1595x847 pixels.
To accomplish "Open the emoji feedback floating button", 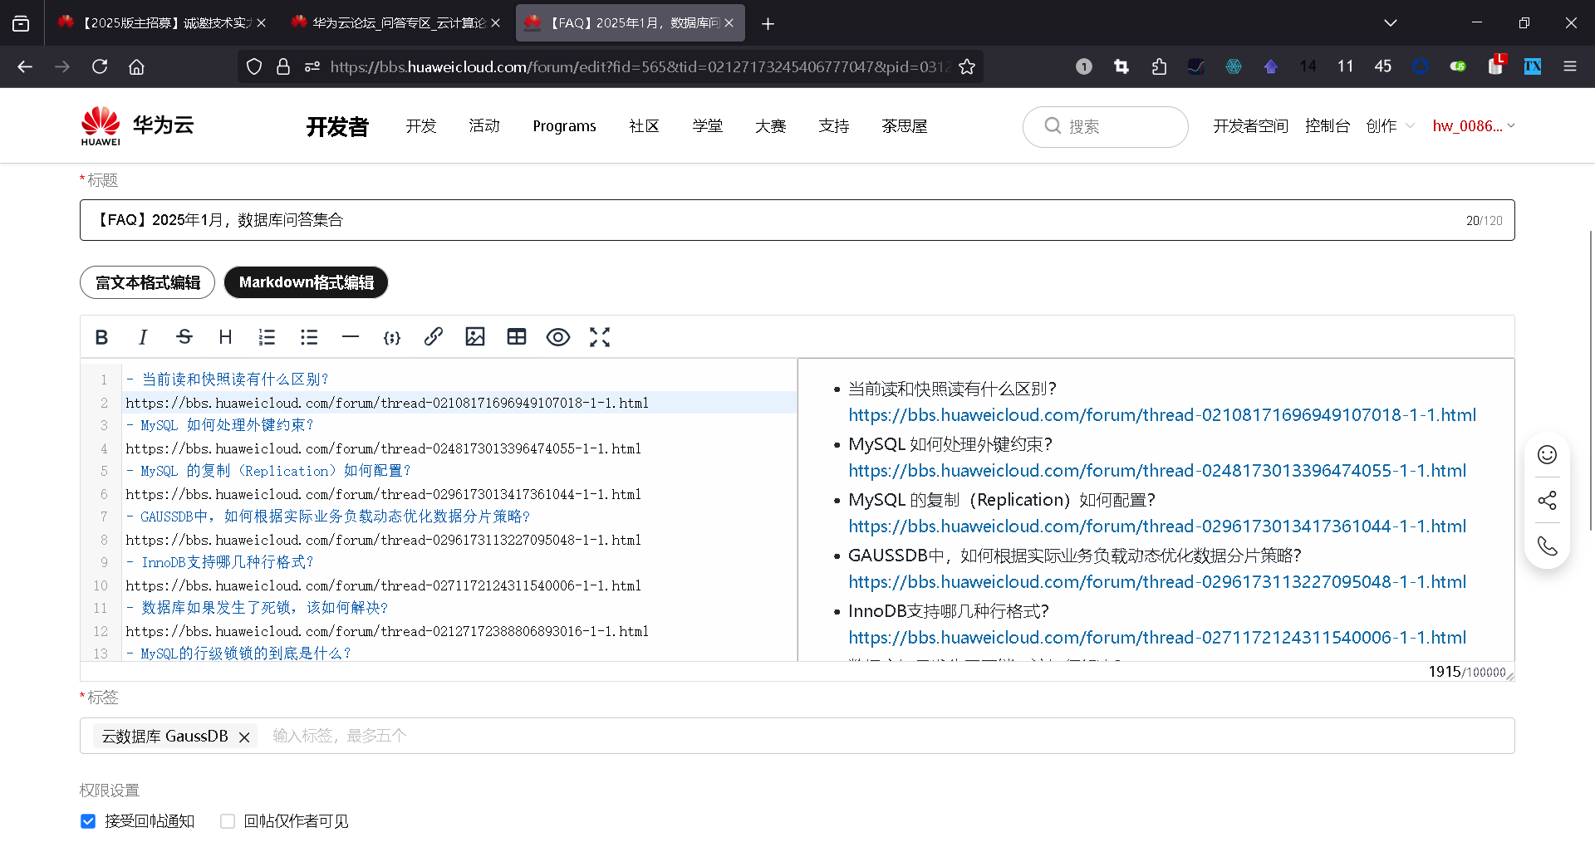I will pyautogui.click(x=1547, y=455).
